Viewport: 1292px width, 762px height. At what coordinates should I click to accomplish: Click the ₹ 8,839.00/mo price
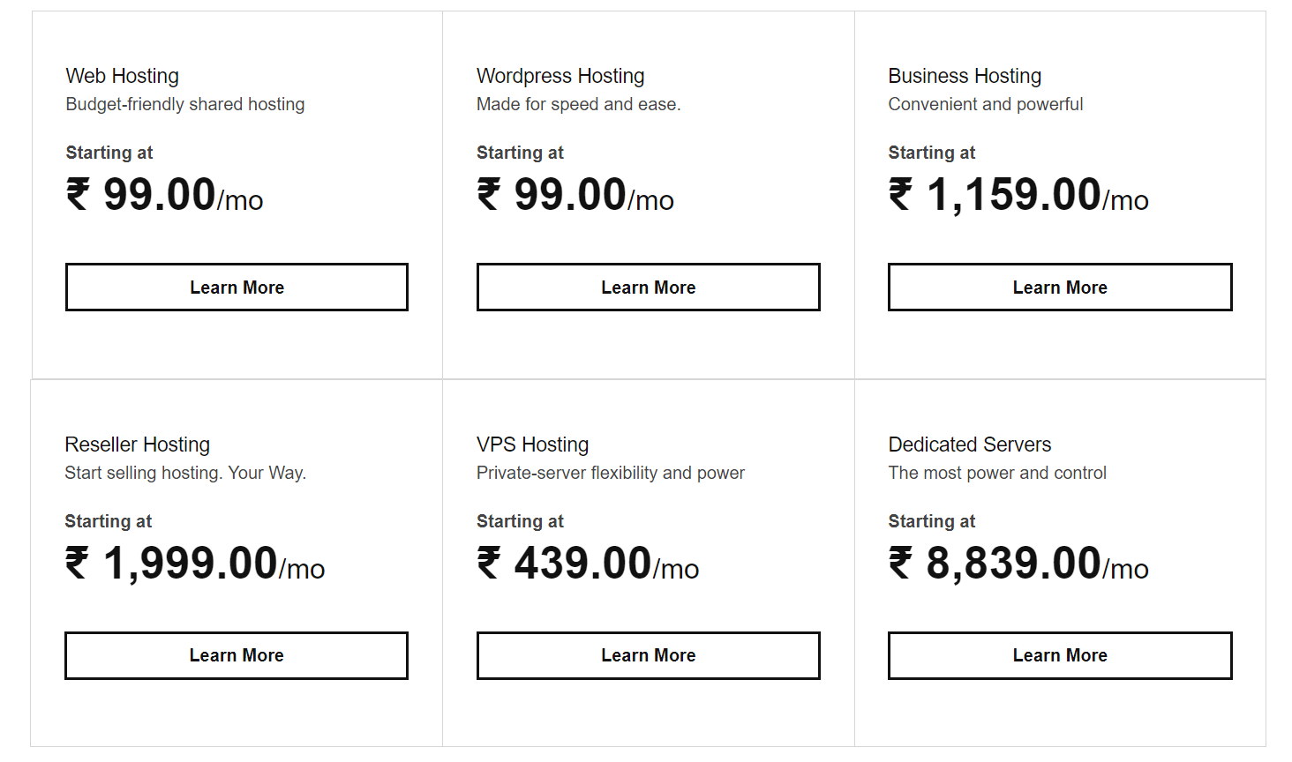pyautogui.click(x=1018, y=564)
